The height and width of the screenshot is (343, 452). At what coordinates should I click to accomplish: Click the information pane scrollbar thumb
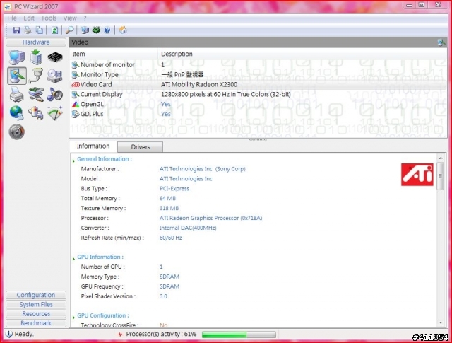440,176
